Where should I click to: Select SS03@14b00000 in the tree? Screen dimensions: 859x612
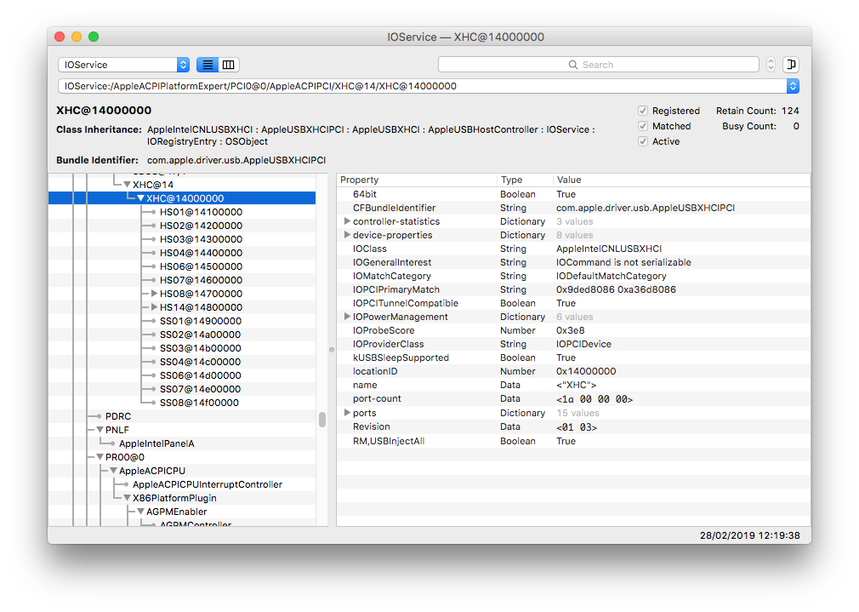coord(201,348)
